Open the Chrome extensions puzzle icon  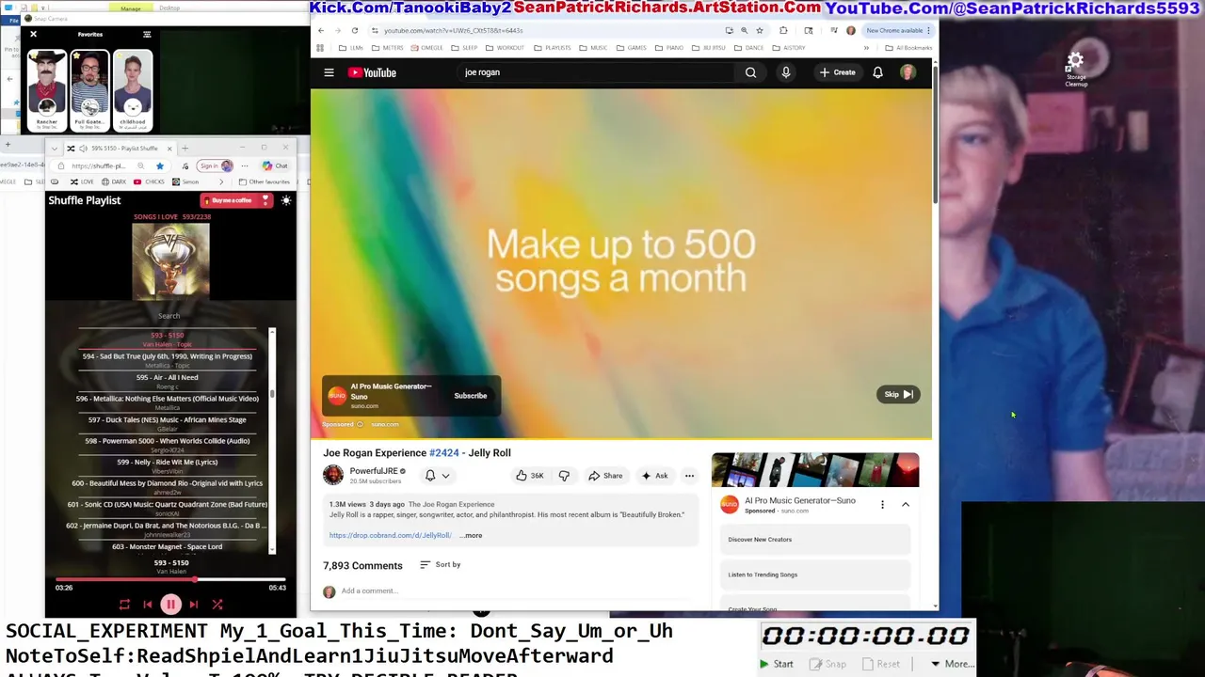[783, 30]
